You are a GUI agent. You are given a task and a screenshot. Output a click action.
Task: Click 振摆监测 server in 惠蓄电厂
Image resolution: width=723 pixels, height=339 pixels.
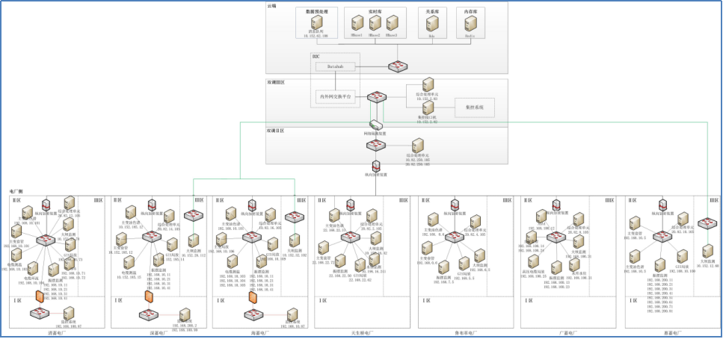coord(660,265)
